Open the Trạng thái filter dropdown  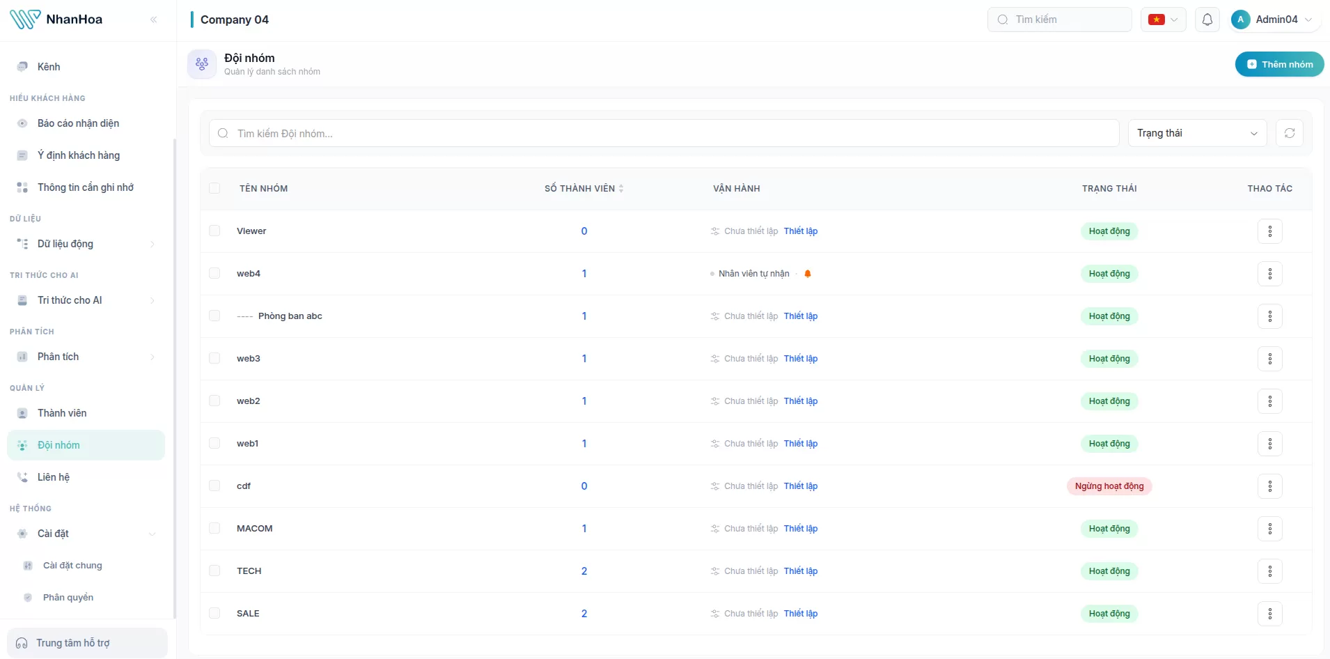click(1197, 133)
